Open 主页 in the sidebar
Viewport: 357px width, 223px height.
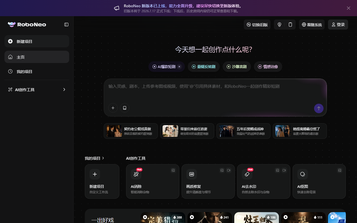coord(37,57)
